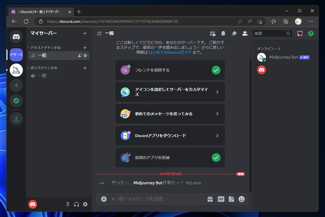
Task: Toggle microphone mute in user panel
Action: pyautogui.click(x=67, y=205)
